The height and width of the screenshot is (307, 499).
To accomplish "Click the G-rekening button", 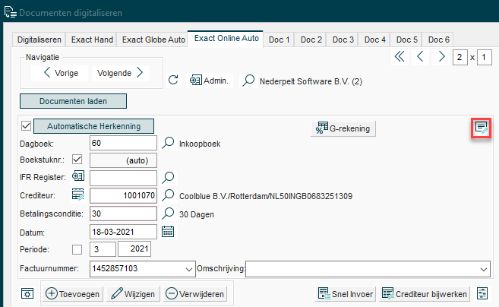I will pyautogui.click(x=345, y=128).
